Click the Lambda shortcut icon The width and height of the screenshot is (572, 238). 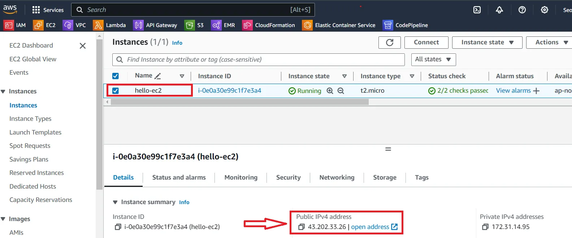98,25
